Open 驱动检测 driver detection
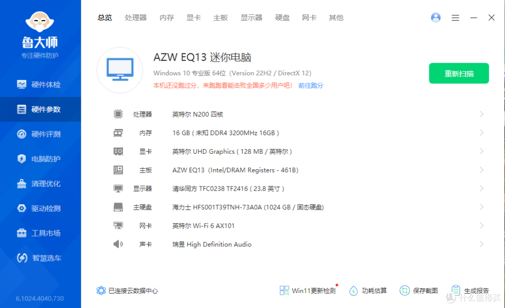This screenshot has height=308, width=505. (40, 208)
